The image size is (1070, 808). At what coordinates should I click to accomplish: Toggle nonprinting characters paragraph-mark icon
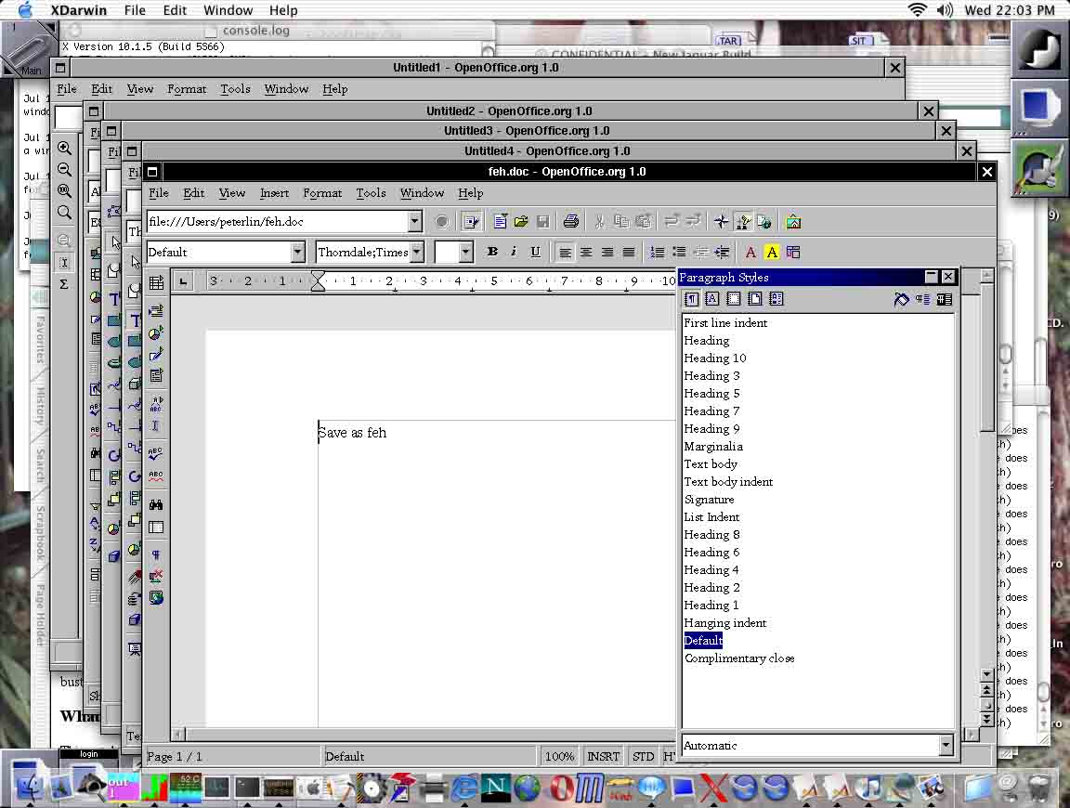156,554
